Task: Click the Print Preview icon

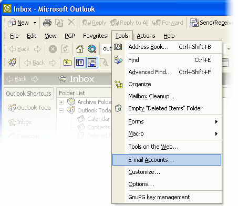Action: [x=104, y=63]
